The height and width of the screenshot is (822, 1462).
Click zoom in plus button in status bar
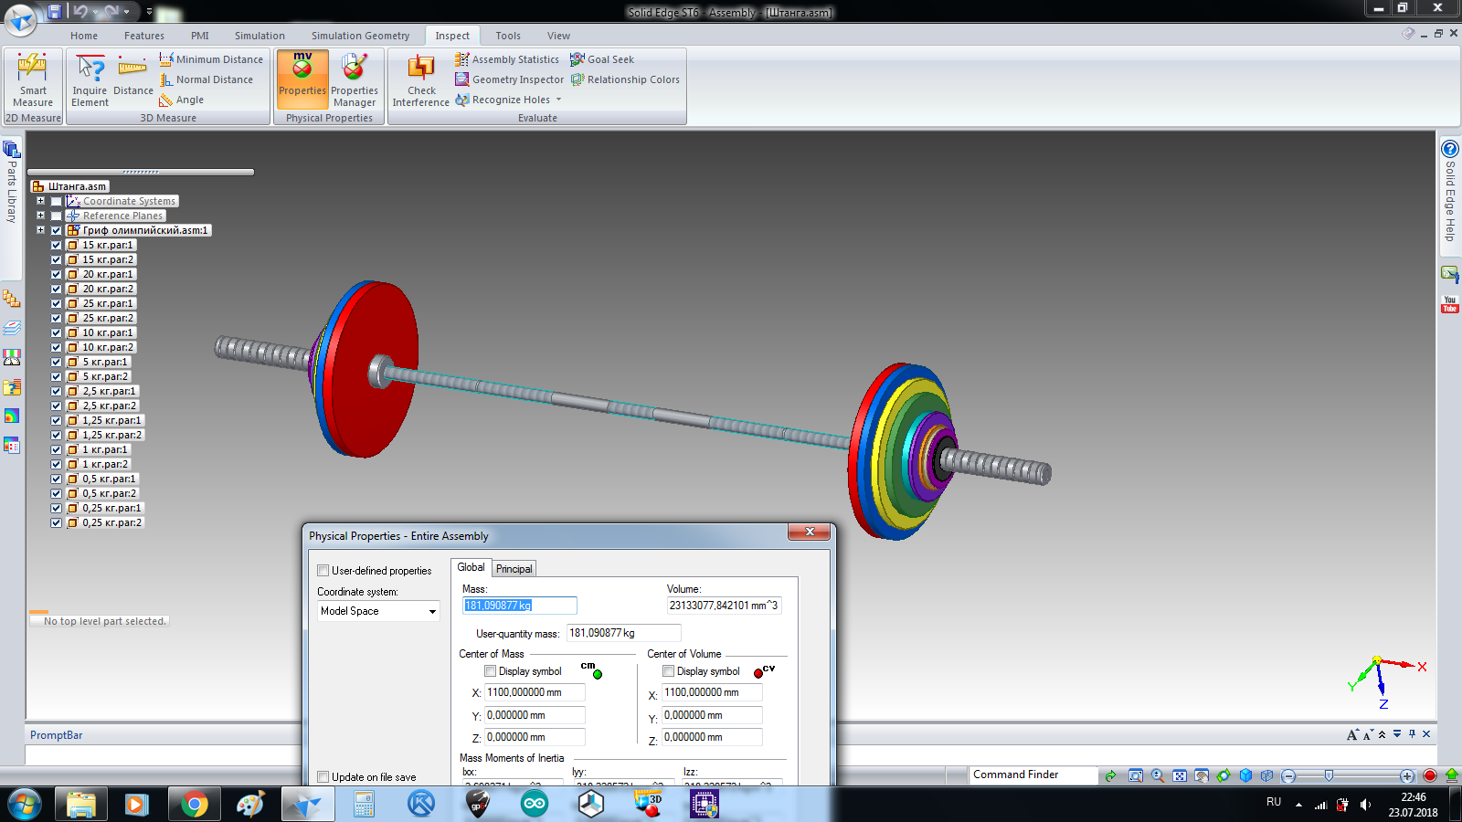(1407, 775)
